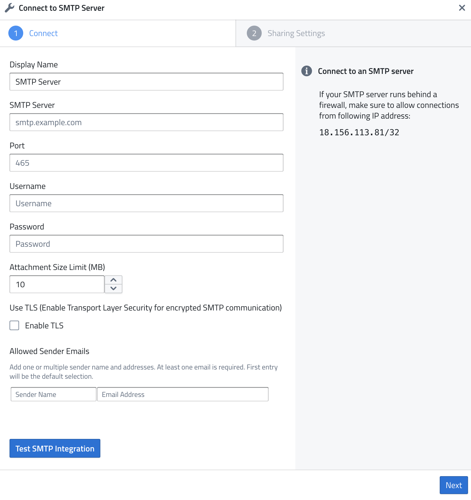Click the step 1 circle icon
Viewport: 471px width, 500px height.
[16, 33]
